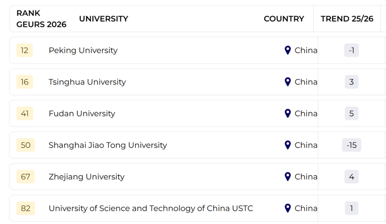Open Tsinghua University link
Screen dimensions: 386x224
87,82
